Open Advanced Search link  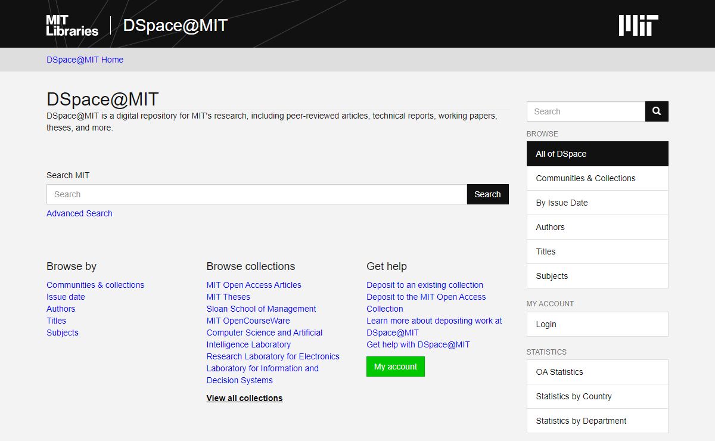click(79, 213)
